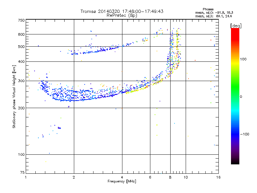Click the x-axis tick label '10'

coord(186,177)
